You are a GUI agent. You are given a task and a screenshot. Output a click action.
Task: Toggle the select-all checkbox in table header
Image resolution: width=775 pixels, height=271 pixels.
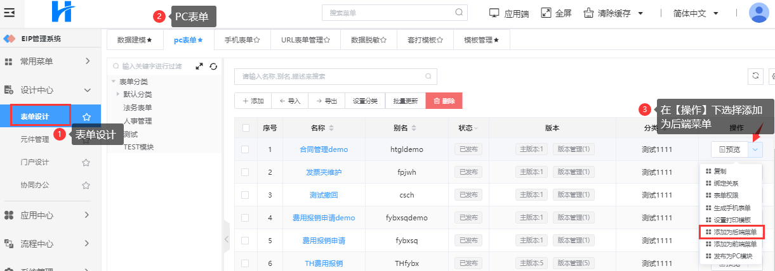pos(246,128)
